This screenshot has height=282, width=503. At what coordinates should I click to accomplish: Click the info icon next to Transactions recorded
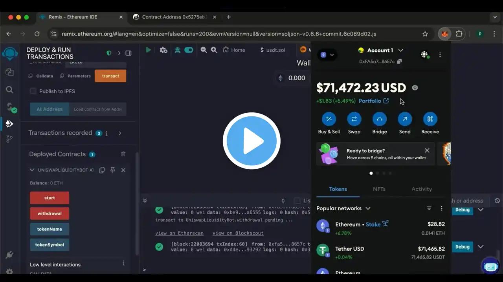(106, 133)
